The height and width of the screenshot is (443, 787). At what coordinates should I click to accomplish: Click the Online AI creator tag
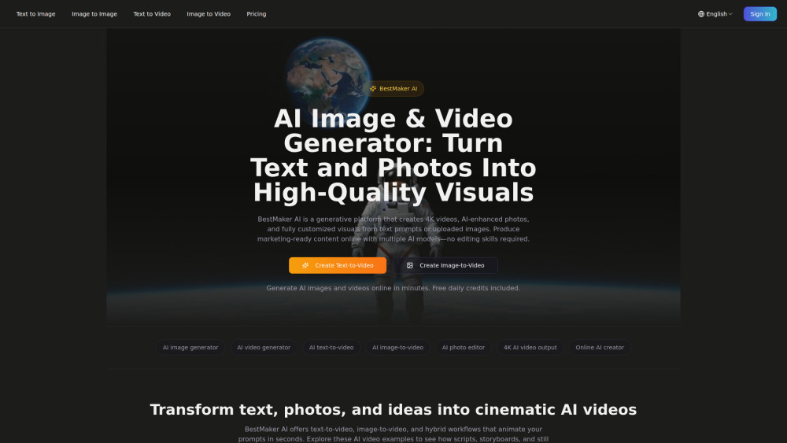(x=600, y=347)
